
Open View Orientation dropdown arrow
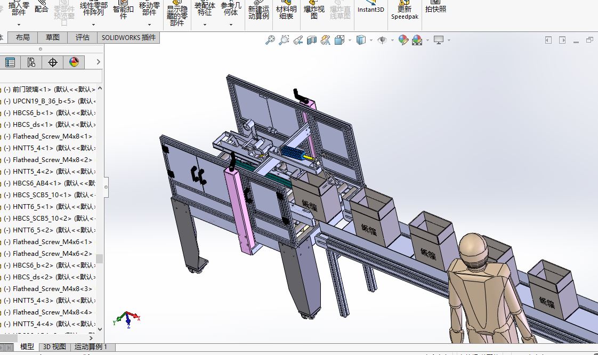click(350, 40)
